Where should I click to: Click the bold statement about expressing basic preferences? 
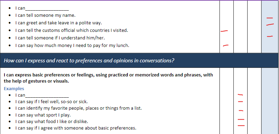tap(108, 78)
